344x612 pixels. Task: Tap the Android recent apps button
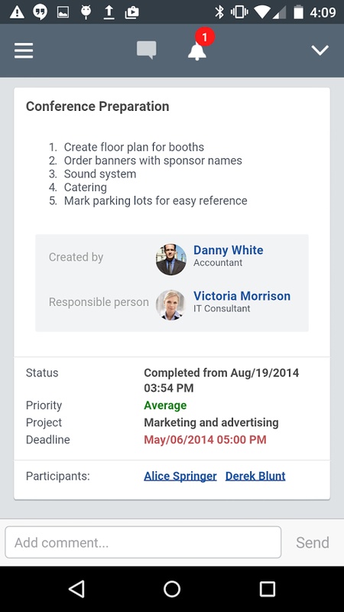(267, 589)
